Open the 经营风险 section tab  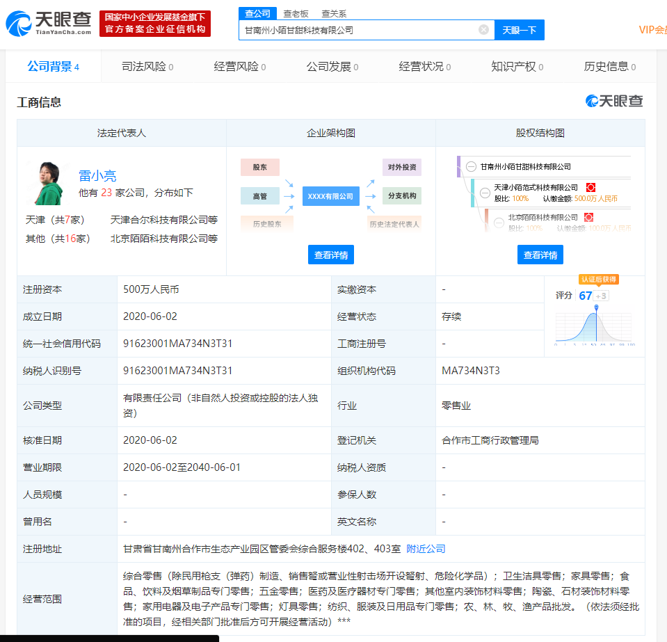(x=239, y=67)
